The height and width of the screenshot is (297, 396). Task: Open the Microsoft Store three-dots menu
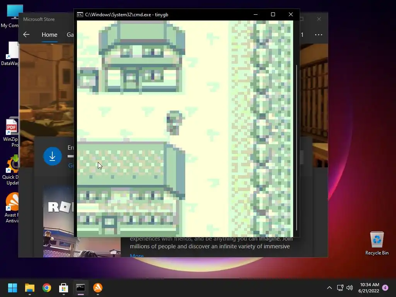point(319,34)
